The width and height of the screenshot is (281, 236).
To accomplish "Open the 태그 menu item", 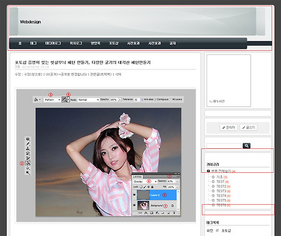I will click(x=33, y=43).
